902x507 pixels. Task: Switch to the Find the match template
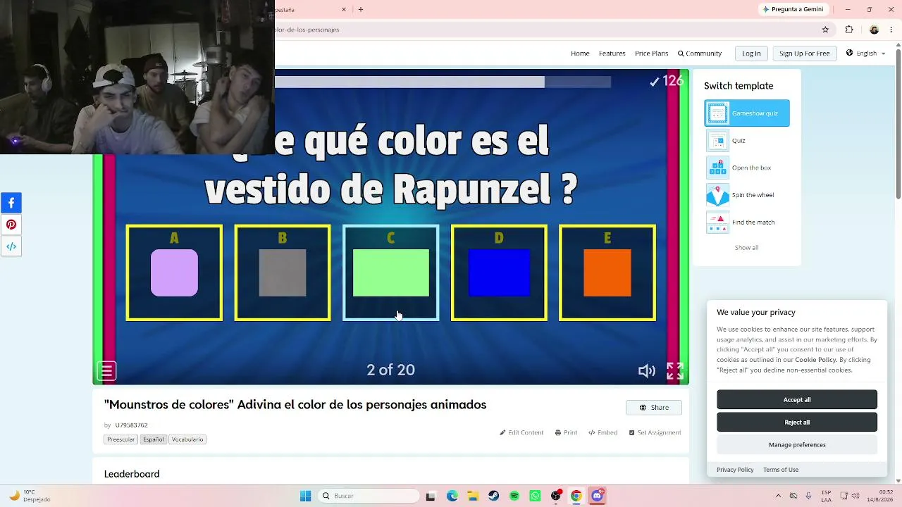pyautogui.click(x=741, y=223)
